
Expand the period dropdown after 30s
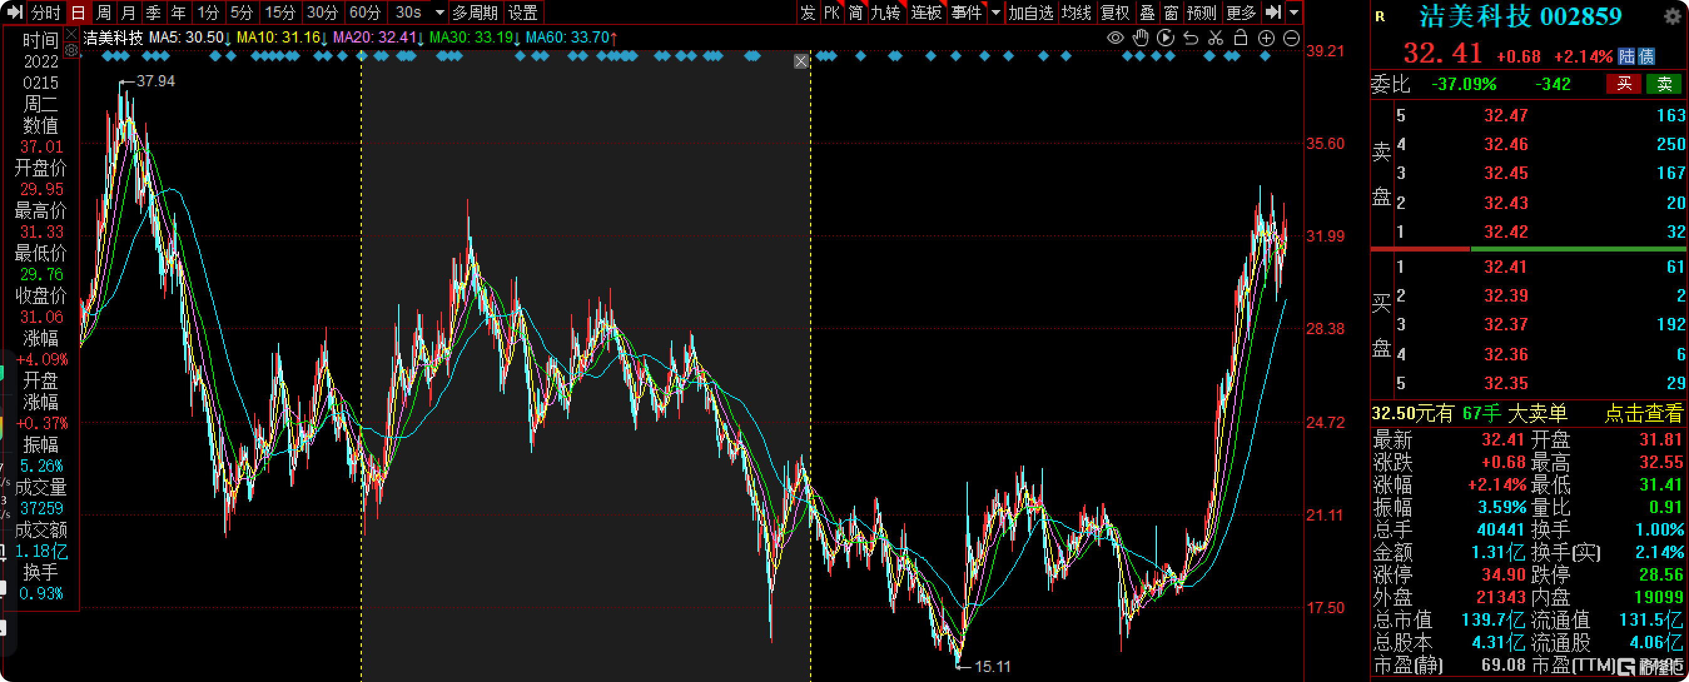coord(440,13)
